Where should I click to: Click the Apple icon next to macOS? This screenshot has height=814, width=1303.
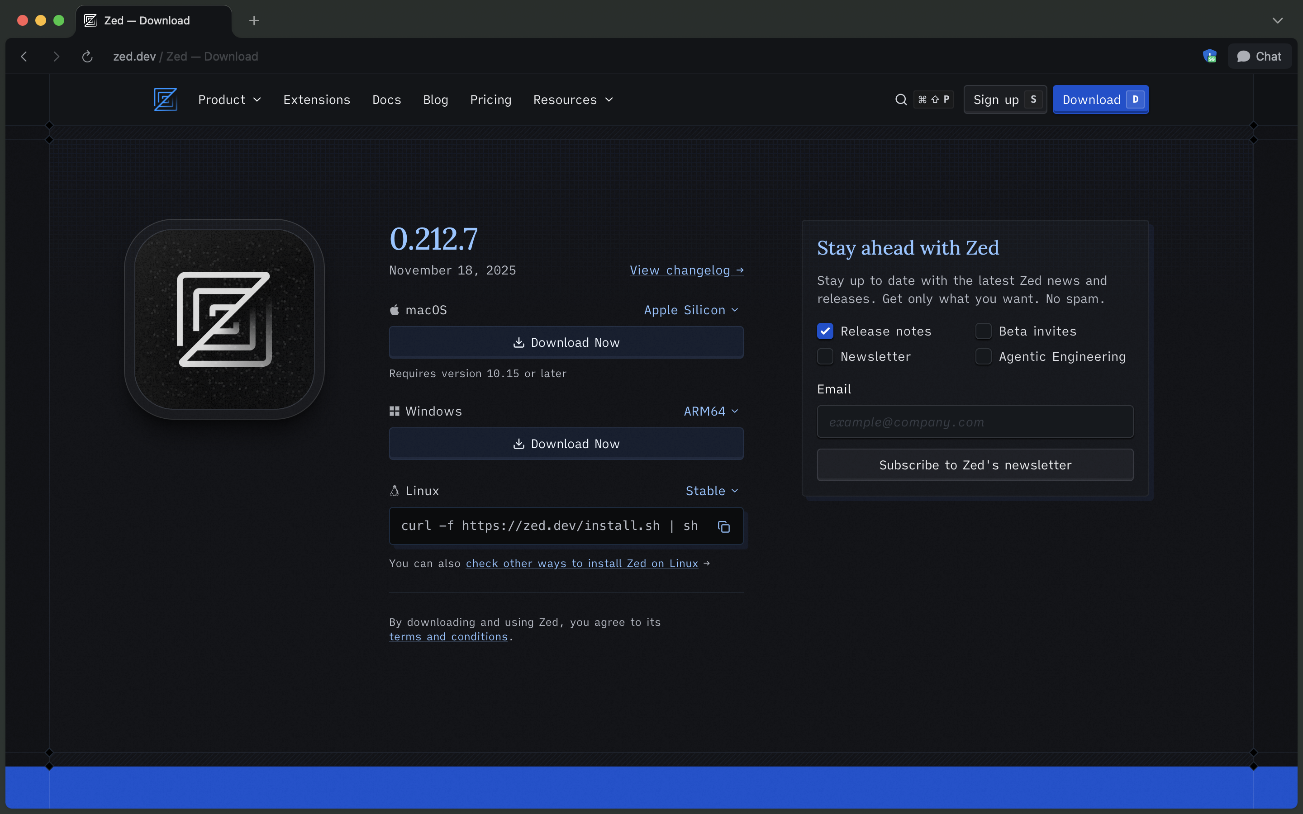click(395, 310)
